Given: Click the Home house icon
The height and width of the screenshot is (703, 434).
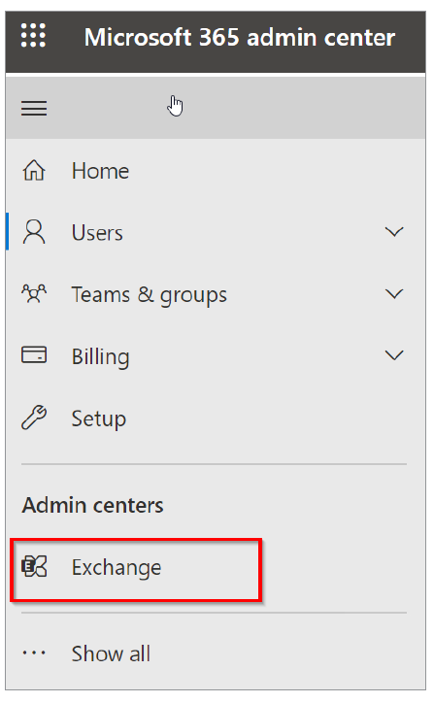Looking at the screenshot, I should coord(34,170).
